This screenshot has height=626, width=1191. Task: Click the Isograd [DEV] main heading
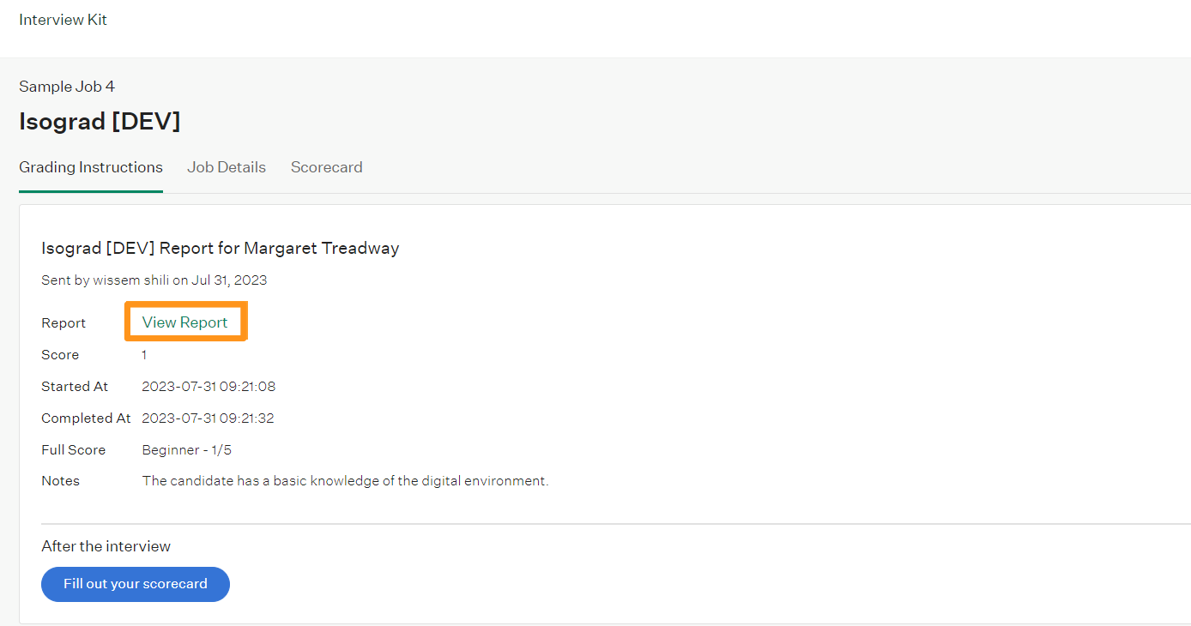tap(100, 122)
